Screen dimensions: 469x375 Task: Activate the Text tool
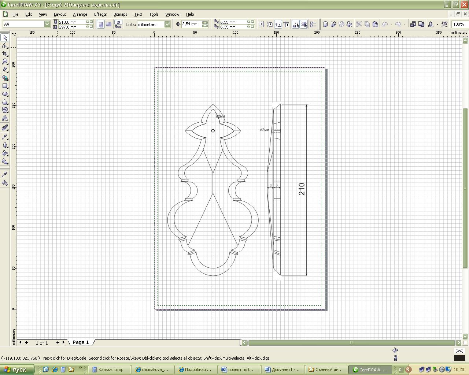[5, 118]
